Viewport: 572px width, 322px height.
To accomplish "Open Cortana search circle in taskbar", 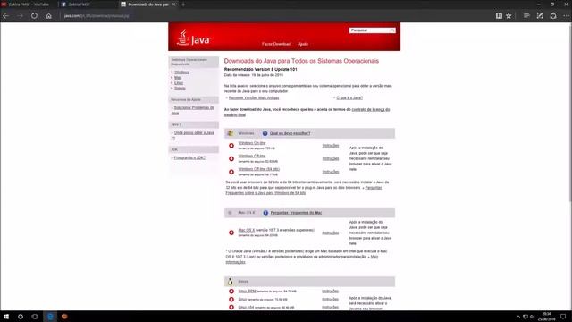I will pyautogui.click(x=21, y=317).
